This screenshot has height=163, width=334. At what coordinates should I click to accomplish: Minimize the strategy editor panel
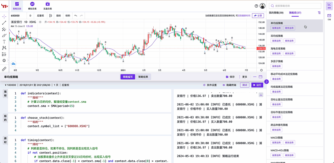[255, 77]
